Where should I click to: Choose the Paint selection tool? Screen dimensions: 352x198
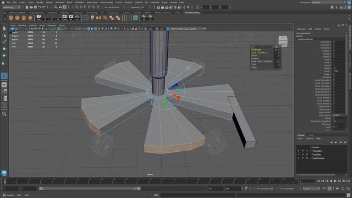(x=4, y=42)
